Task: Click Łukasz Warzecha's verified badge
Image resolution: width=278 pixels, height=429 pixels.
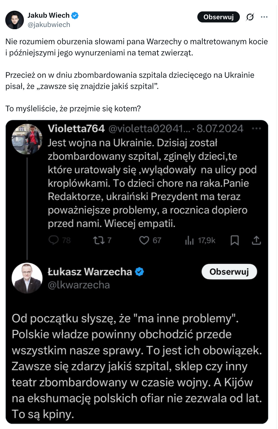Action: tap(140, 272)
